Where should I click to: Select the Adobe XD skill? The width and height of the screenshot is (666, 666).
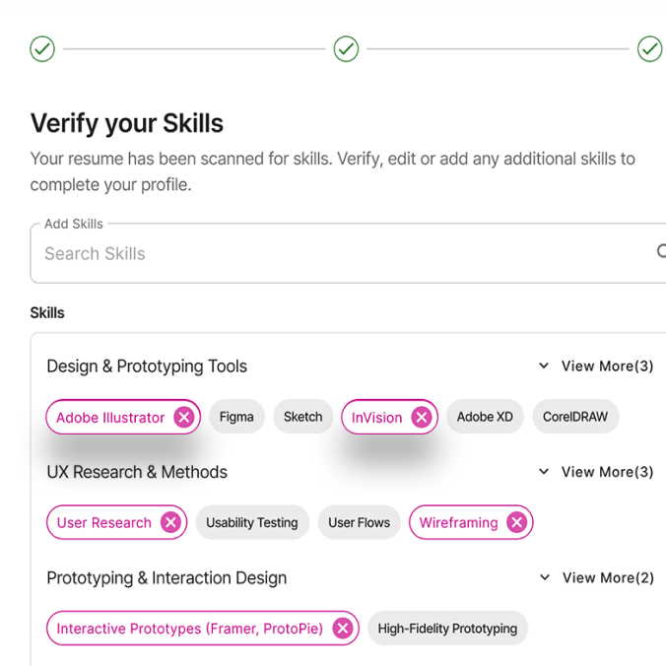(485, 417)
